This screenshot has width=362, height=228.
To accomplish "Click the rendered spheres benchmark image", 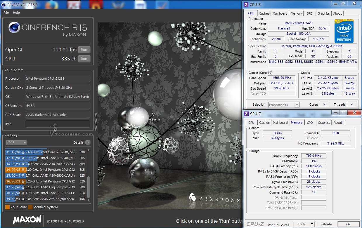I will pyautogui.click(x=169, y=116).
